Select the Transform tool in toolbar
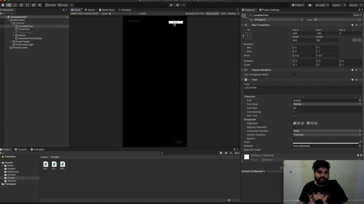 34,5
